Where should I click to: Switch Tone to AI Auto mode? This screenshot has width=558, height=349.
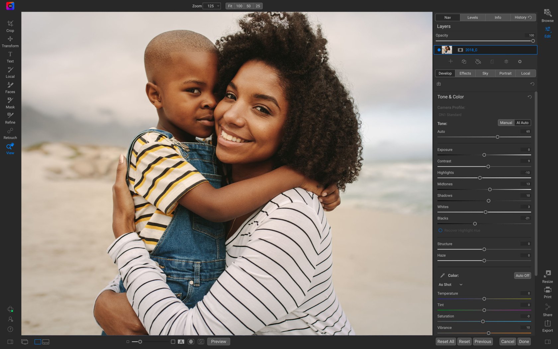522,123
